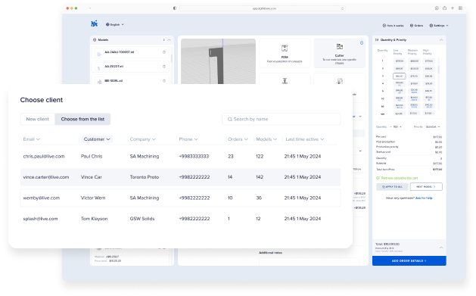Open the Orders page icon

coord(412,26)
